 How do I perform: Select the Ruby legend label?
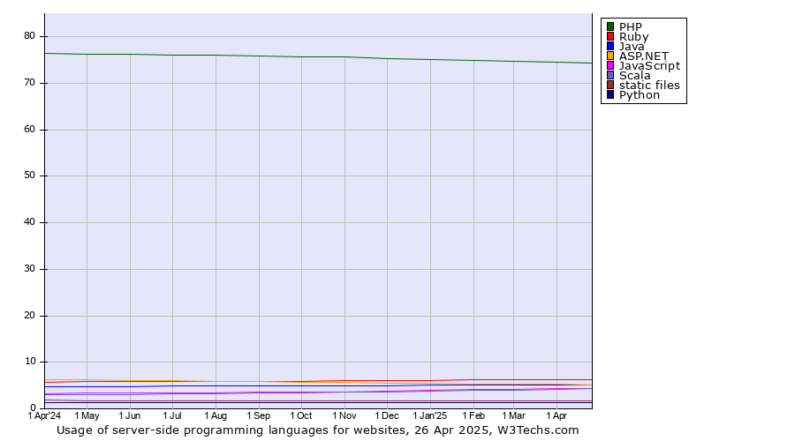[633, 37]
